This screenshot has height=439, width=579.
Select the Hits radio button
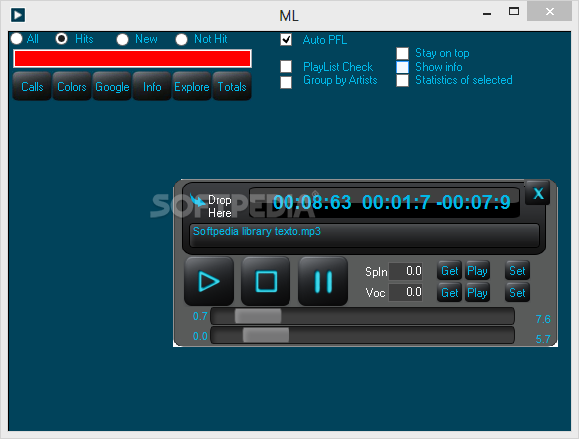61,38
